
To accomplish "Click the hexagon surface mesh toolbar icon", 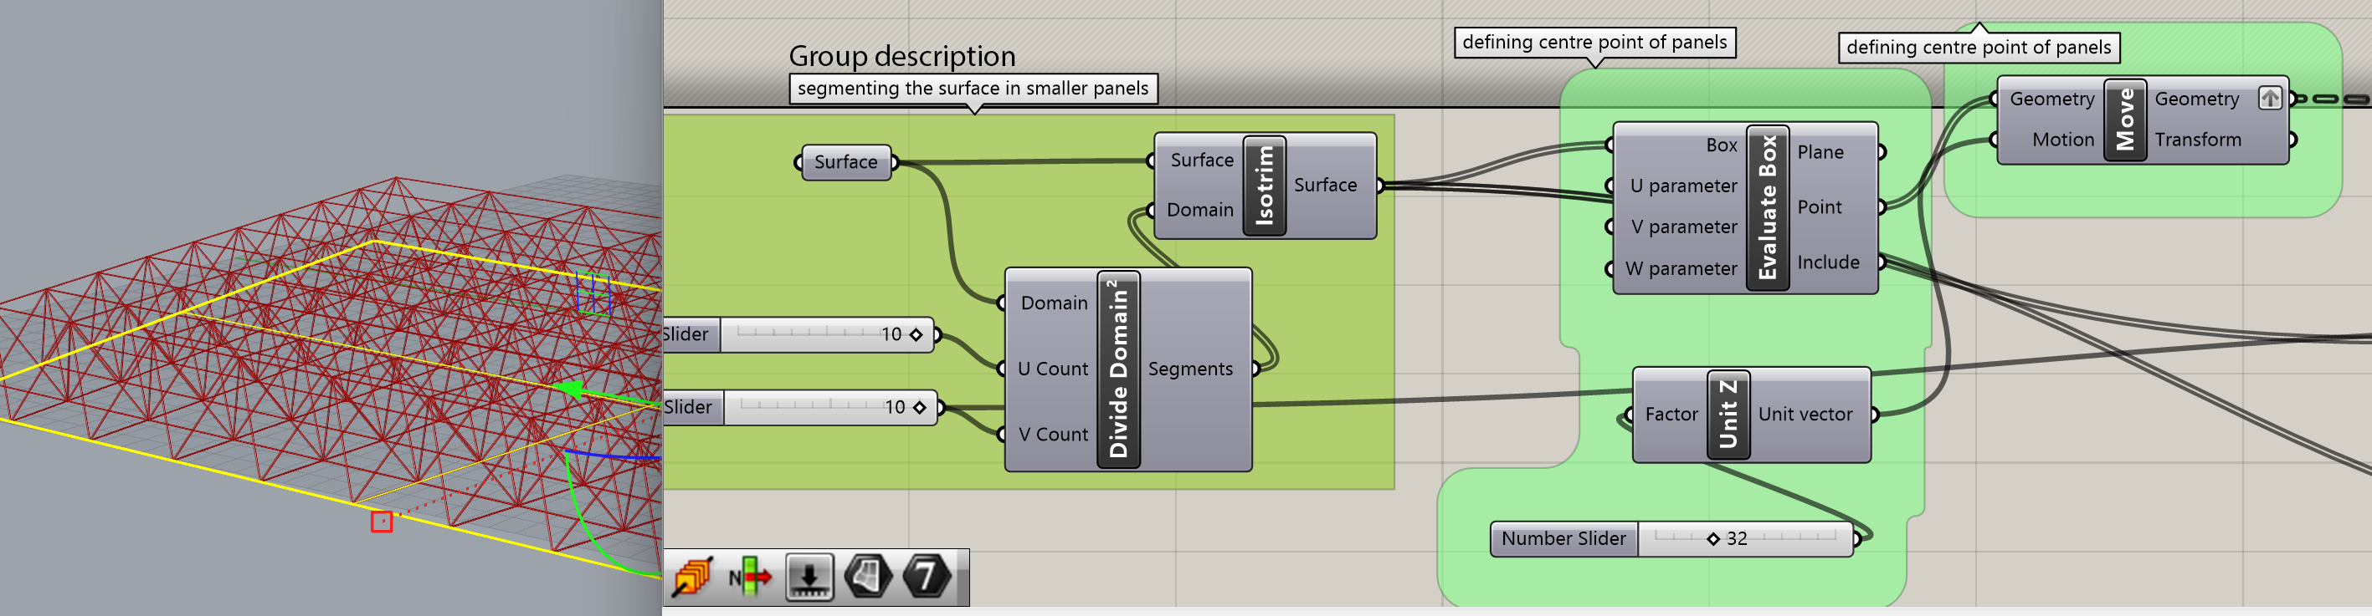I will click(x=867, y=578).
